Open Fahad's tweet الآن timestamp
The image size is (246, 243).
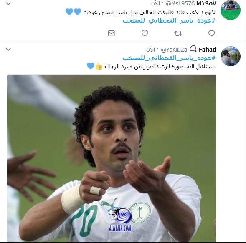[150, 50]
